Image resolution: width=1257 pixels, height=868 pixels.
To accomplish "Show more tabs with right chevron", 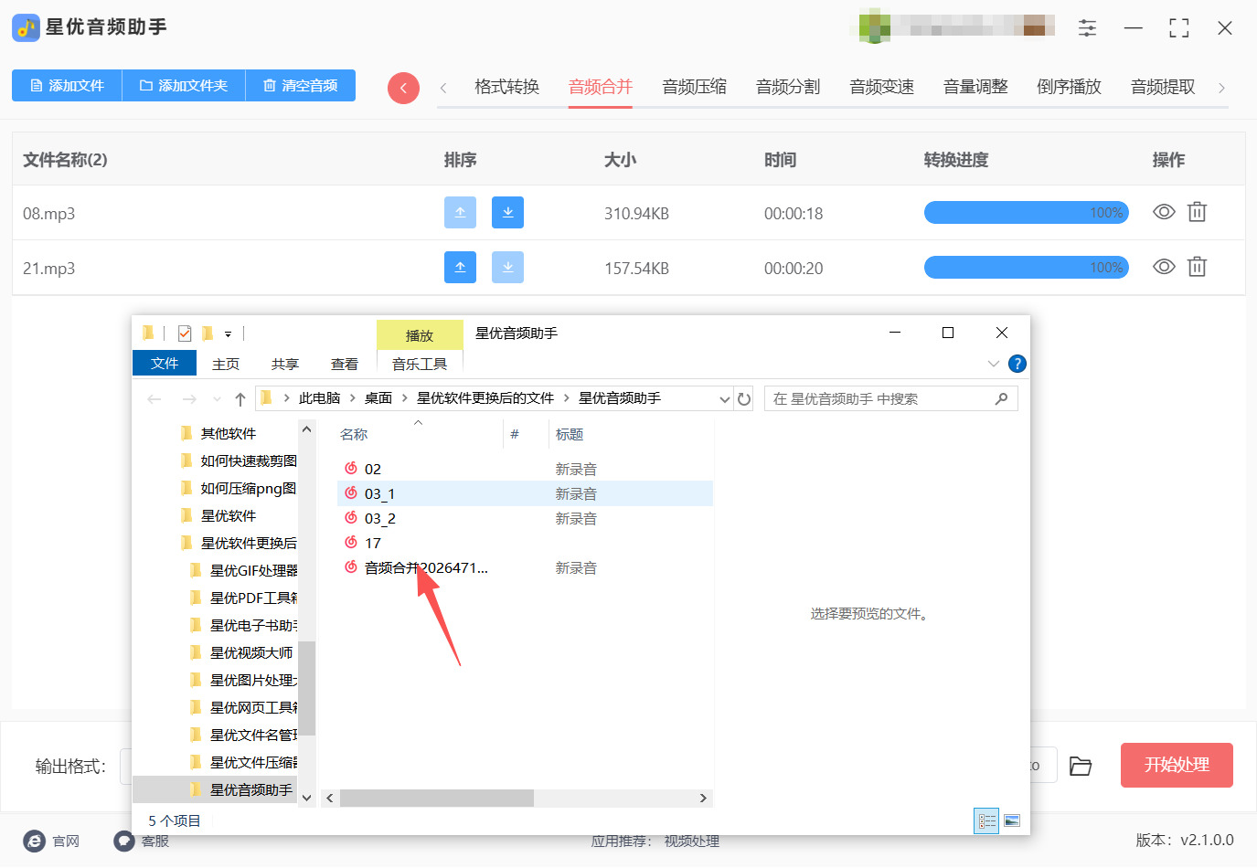I will click(x=1221, y=88).
